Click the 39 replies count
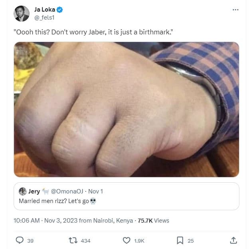Image resolution: width=249 pixels, height=249 pixels. tap(30, 241)
